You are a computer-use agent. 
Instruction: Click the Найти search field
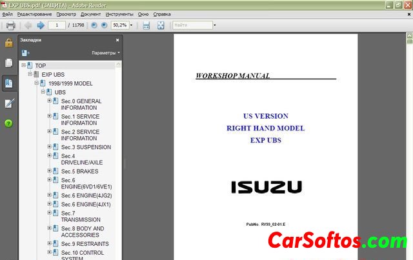[192, 26]
